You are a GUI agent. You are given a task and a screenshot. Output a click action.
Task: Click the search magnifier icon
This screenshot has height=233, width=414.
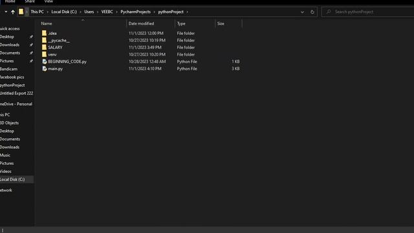(329, 12)
